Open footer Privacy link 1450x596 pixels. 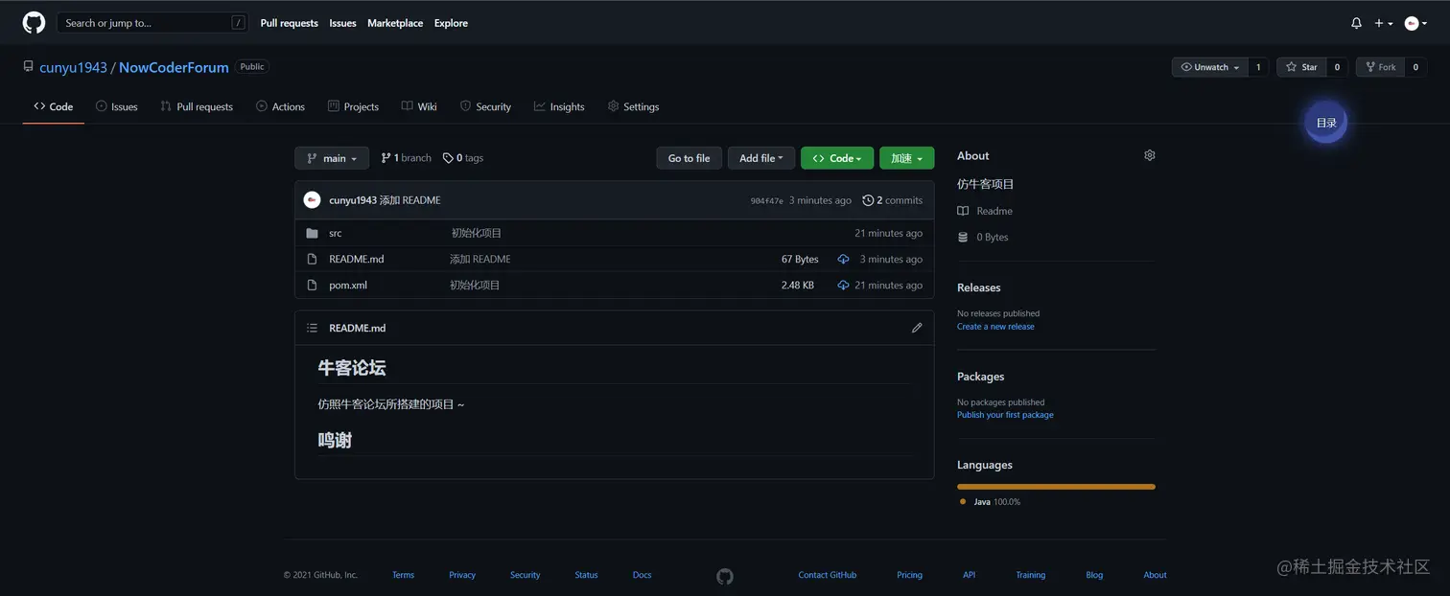click(462, 575)
